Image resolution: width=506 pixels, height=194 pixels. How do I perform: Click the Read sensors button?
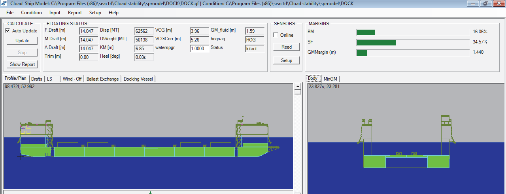(x=287, y=47)
